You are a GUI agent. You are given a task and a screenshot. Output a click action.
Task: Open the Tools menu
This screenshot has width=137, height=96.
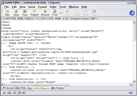[62, 7]
